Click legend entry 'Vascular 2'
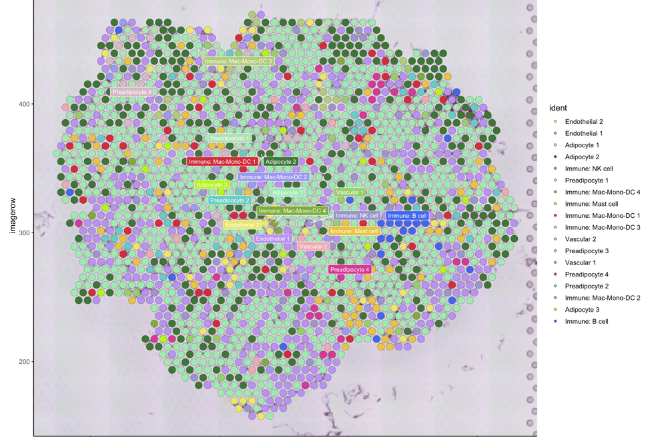The width and height of the screenshot is (654, 437). point(580,239)
